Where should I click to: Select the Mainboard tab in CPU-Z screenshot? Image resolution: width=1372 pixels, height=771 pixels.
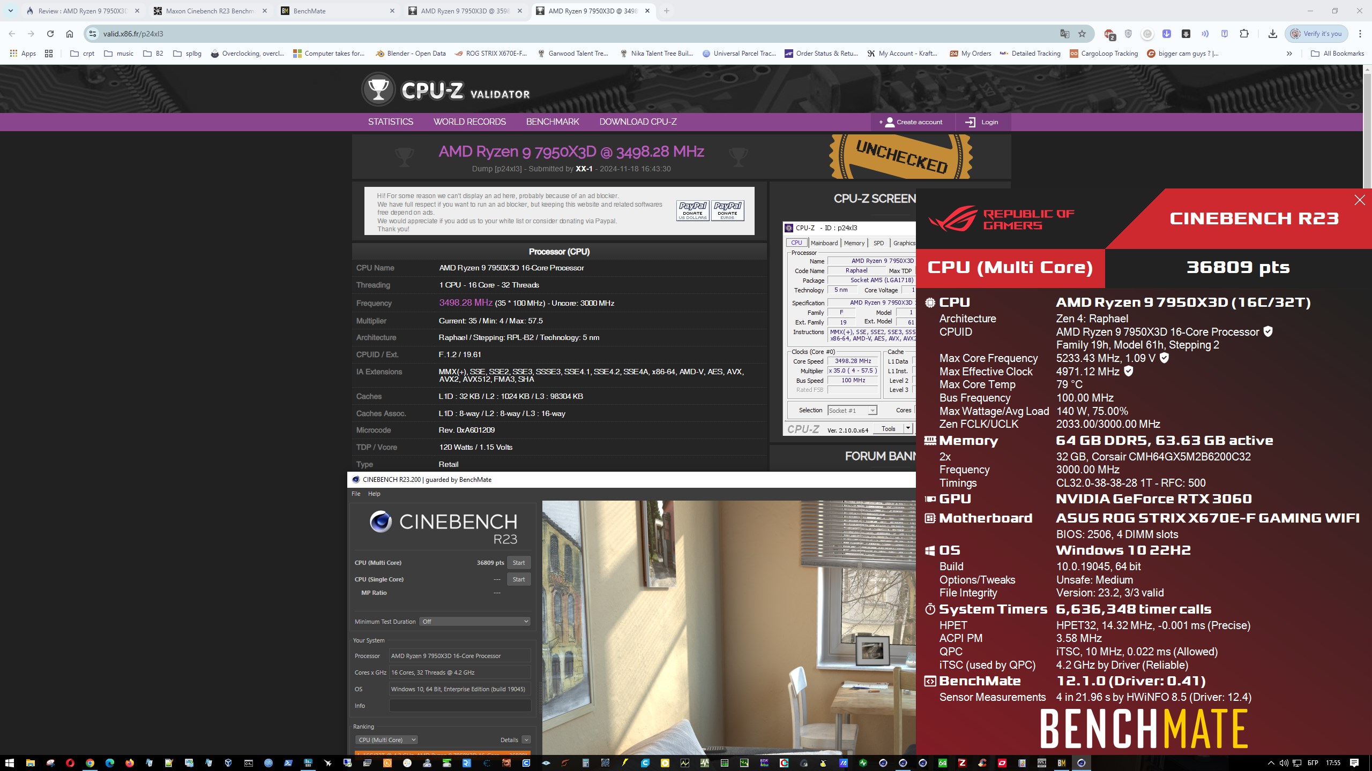click(824, 243)
